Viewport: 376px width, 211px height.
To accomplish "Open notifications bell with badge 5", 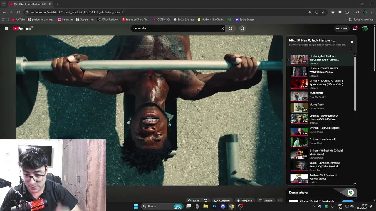I will tap(355, 28).
